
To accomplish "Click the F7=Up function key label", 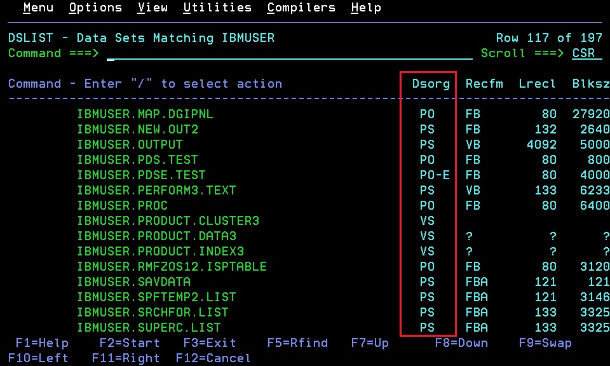I will pos(370,343).
